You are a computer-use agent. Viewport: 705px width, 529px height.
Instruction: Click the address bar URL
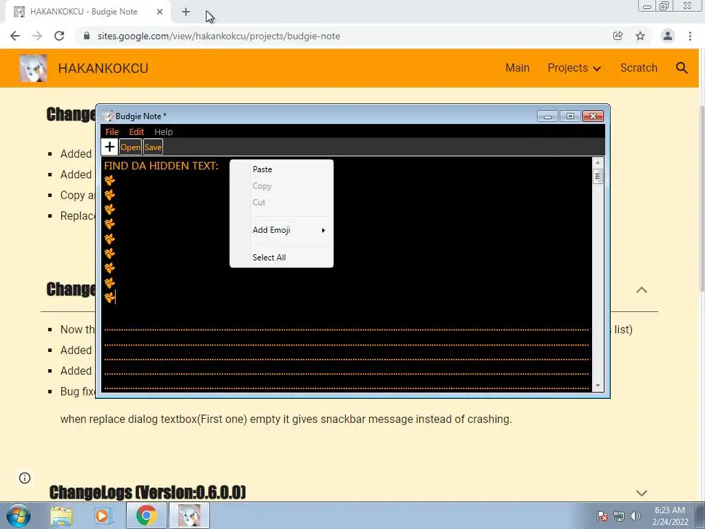tap(218, 36)
